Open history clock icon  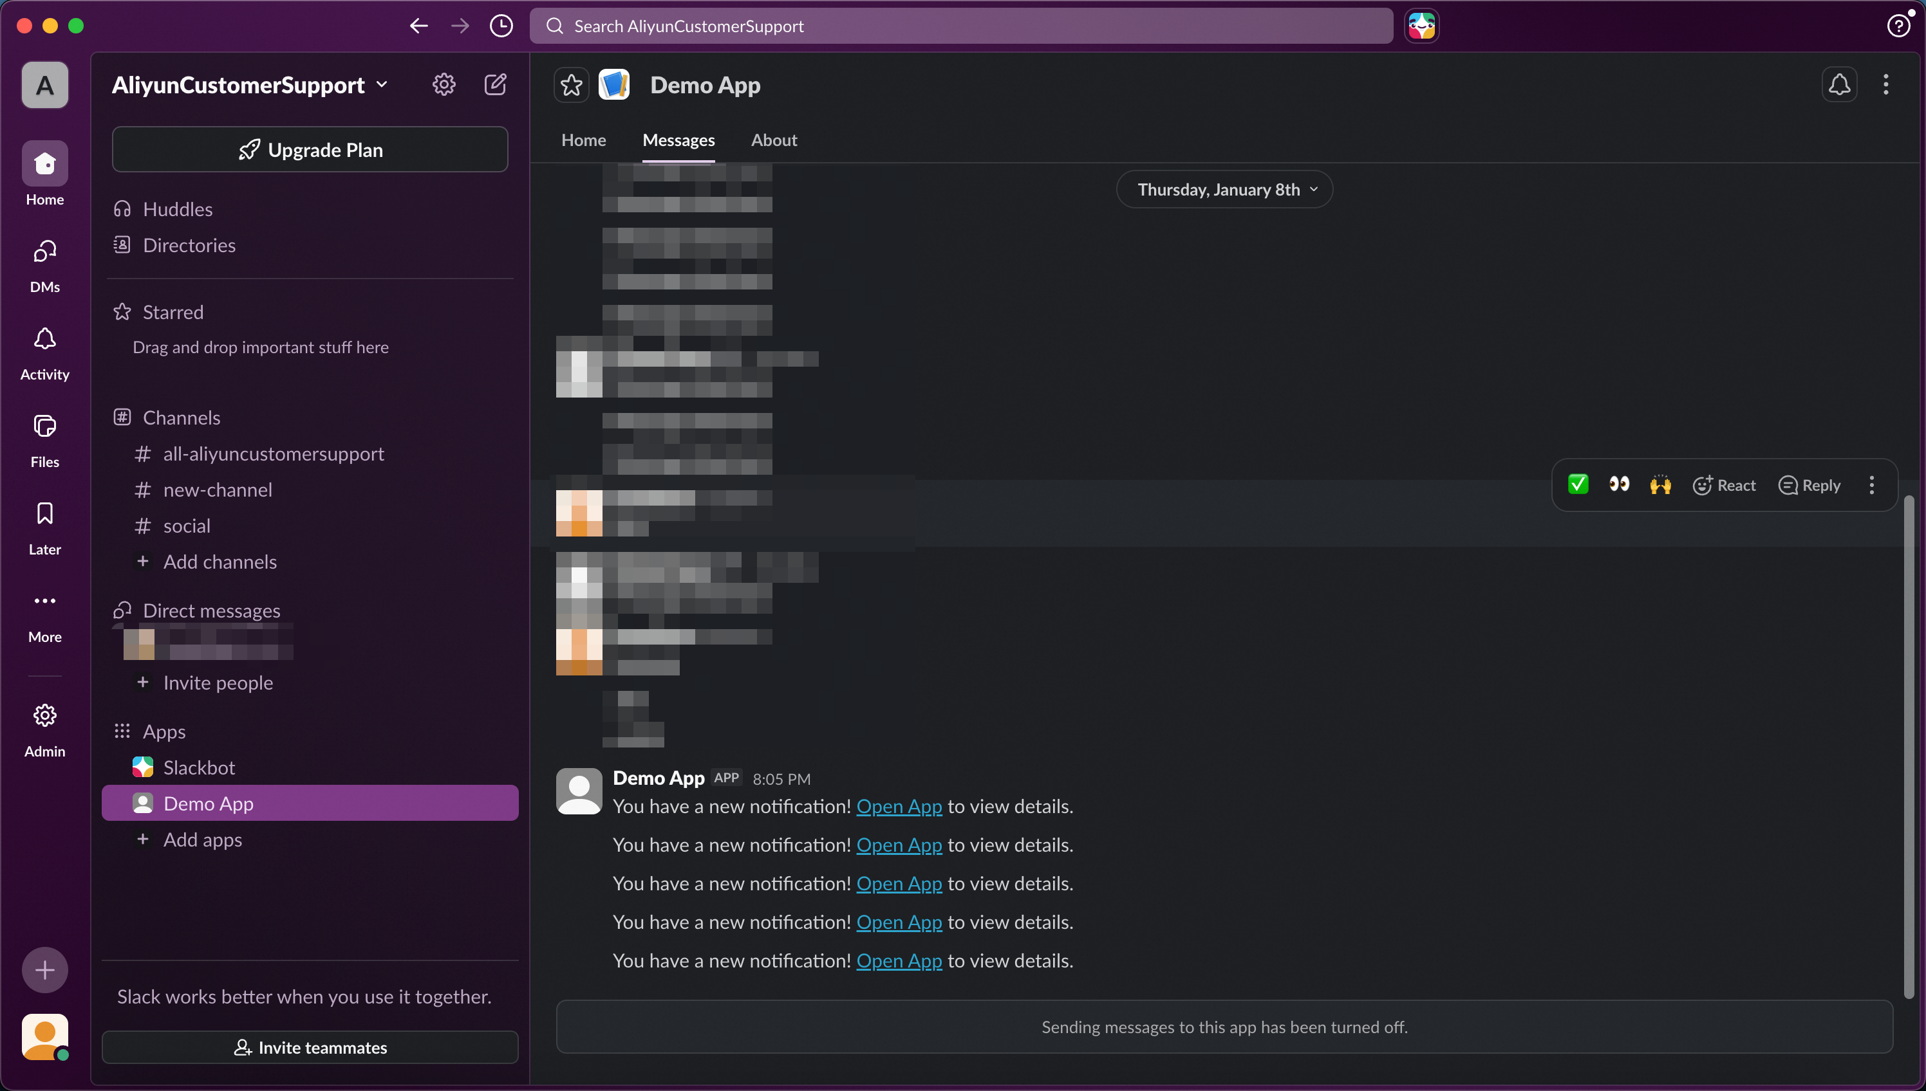[x=501, y=26]
